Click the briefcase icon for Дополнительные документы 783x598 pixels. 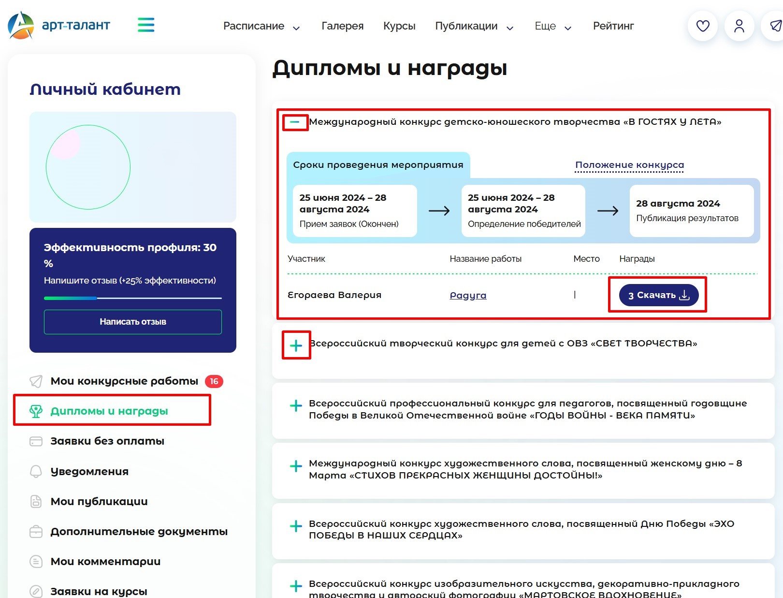tap(36, 531)
